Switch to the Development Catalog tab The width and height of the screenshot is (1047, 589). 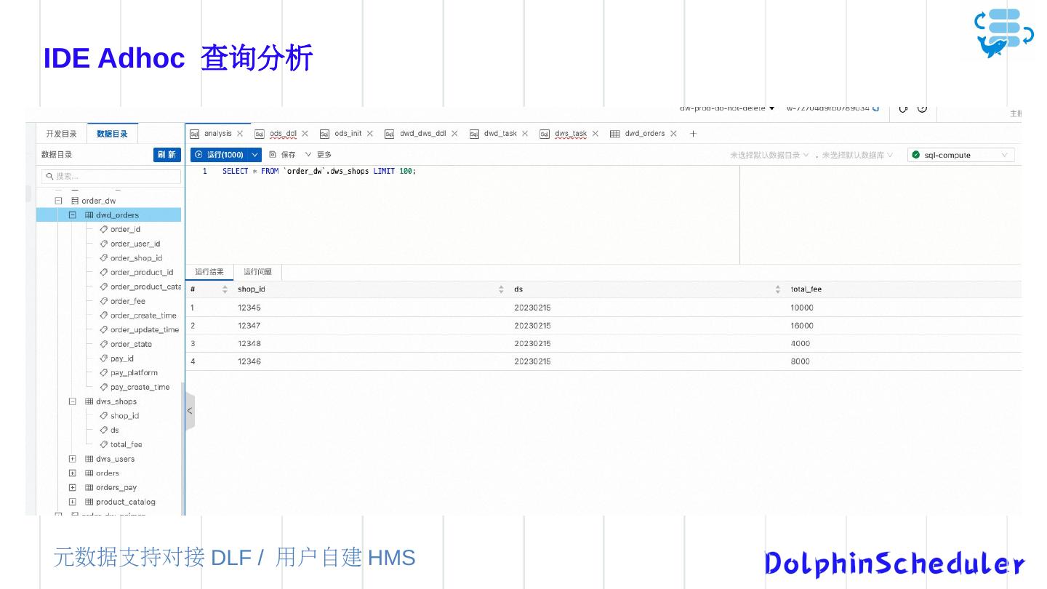pyautogui.click(x=61, y=134)
